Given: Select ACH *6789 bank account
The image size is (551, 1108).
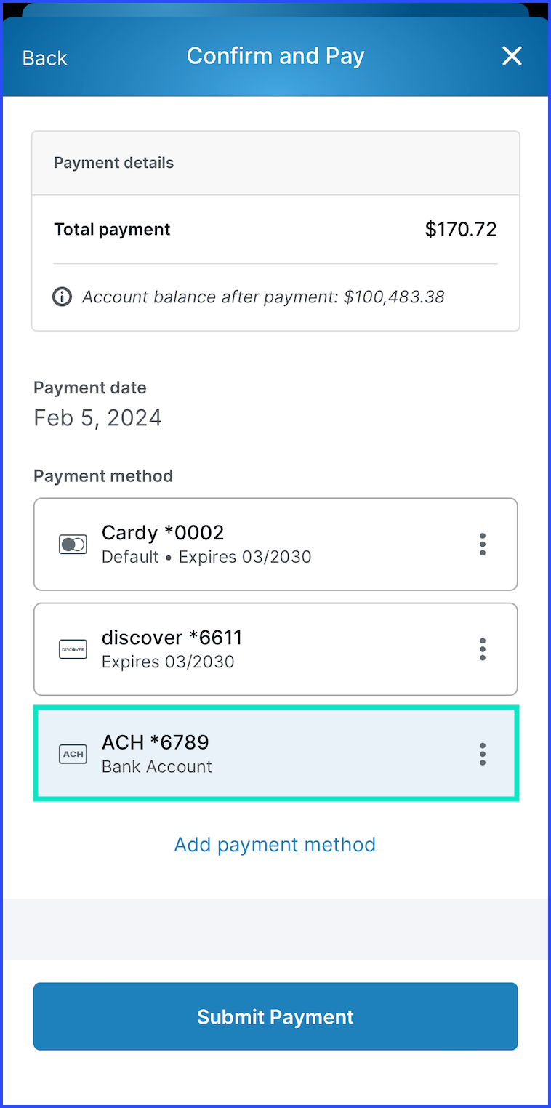Looking at the screenshot, I should (x=275, y=754).
